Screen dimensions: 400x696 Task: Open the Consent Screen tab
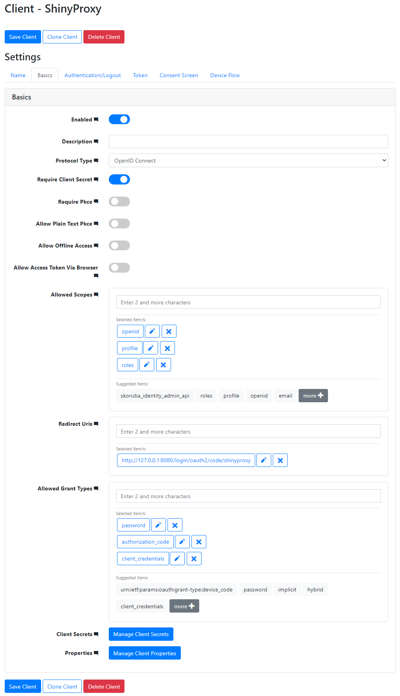[178, 75]
